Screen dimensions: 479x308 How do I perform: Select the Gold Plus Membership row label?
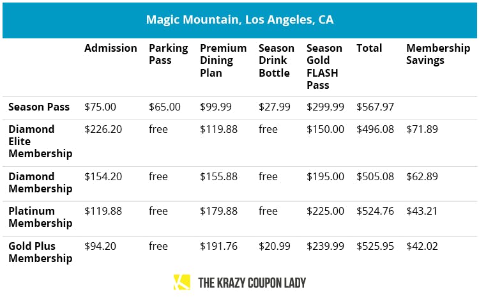point(40,252)
